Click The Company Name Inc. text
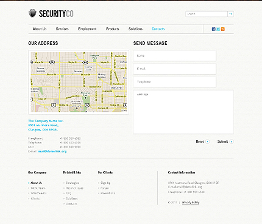The image size is (262, 224). click(x=46, y=121)
